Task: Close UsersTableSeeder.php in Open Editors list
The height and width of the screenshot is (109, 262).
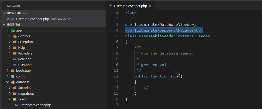Action: point(8,19)
